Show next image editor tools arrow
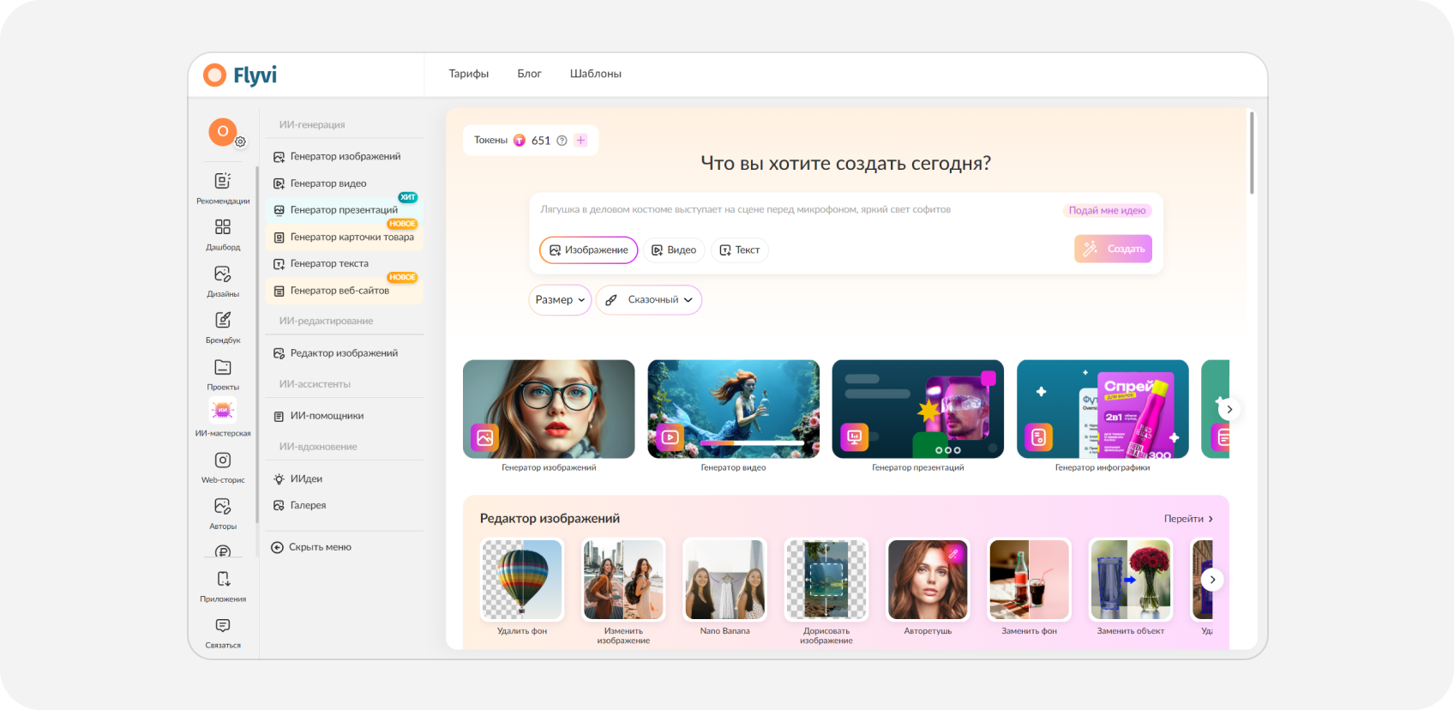The height and width of the screenshot is (710, 1454). pos(1212,580)
